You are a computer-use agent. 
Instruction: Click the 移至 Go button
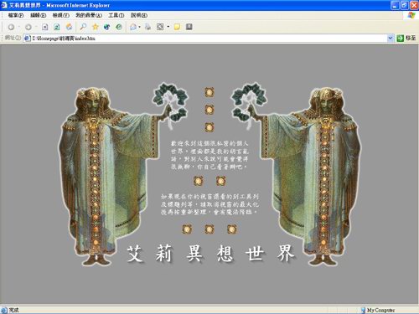tap(406, 39)
